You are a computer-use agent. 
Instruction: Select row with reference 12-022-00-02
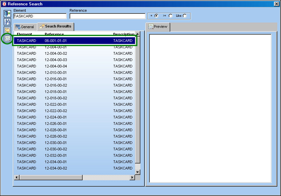(x=75, y=111)
